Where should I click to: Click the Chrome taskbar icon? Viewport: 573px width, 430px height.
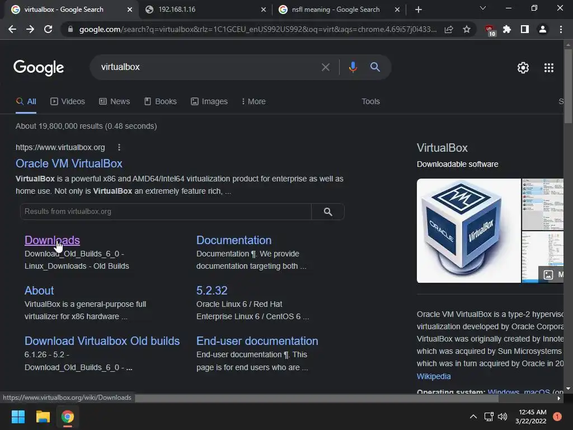(x=68, y=417)
